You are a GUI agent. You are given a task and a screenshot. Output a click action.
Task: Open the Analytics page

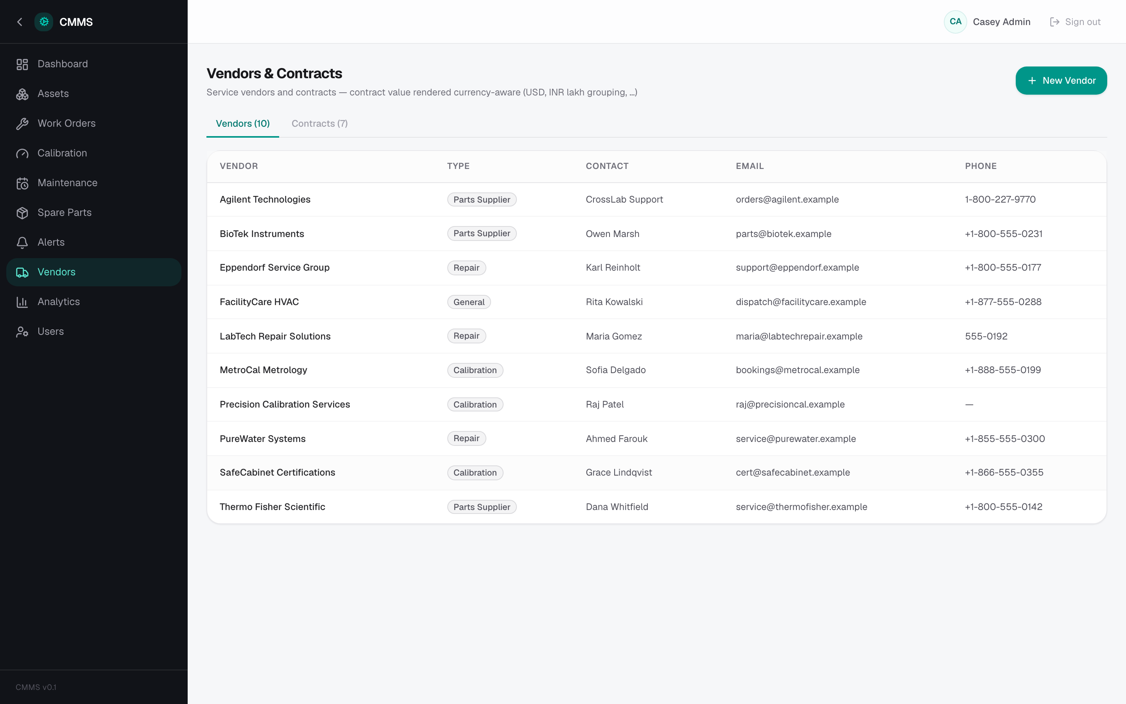(x=93, y=302)
